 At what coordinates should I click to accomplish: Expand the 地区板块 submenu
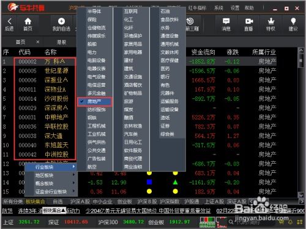(x=51, y=175)
